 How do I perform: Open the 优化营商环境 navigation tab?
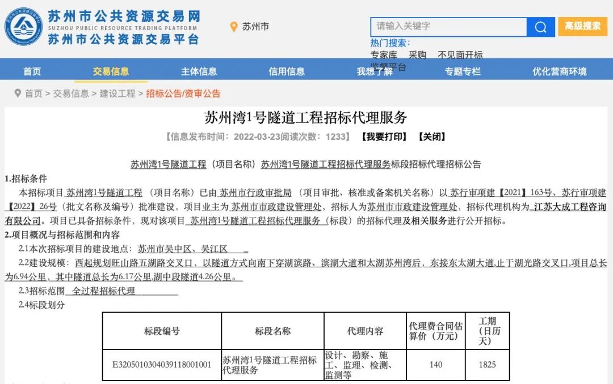[x=560, y=71]
